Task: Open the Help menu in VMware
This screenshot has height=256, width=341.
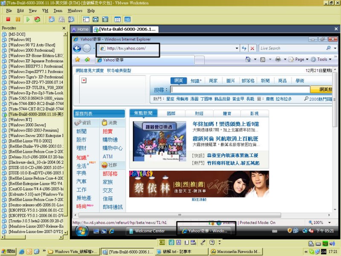Action: [x=91, y=11]
